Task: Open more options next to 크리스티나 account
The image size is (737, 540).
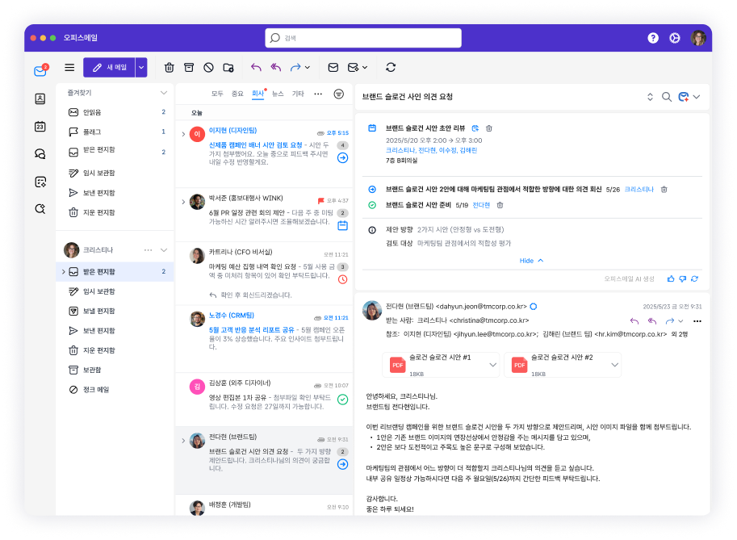Action: pyautogui.click(x=148, y=250)
